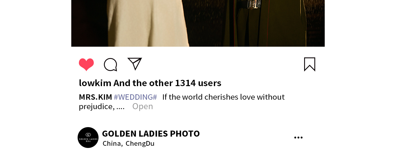The width and height of the screenshot is (396, 153).
Task: View the China, ChengDu location
Action: (x=129, y=144)
